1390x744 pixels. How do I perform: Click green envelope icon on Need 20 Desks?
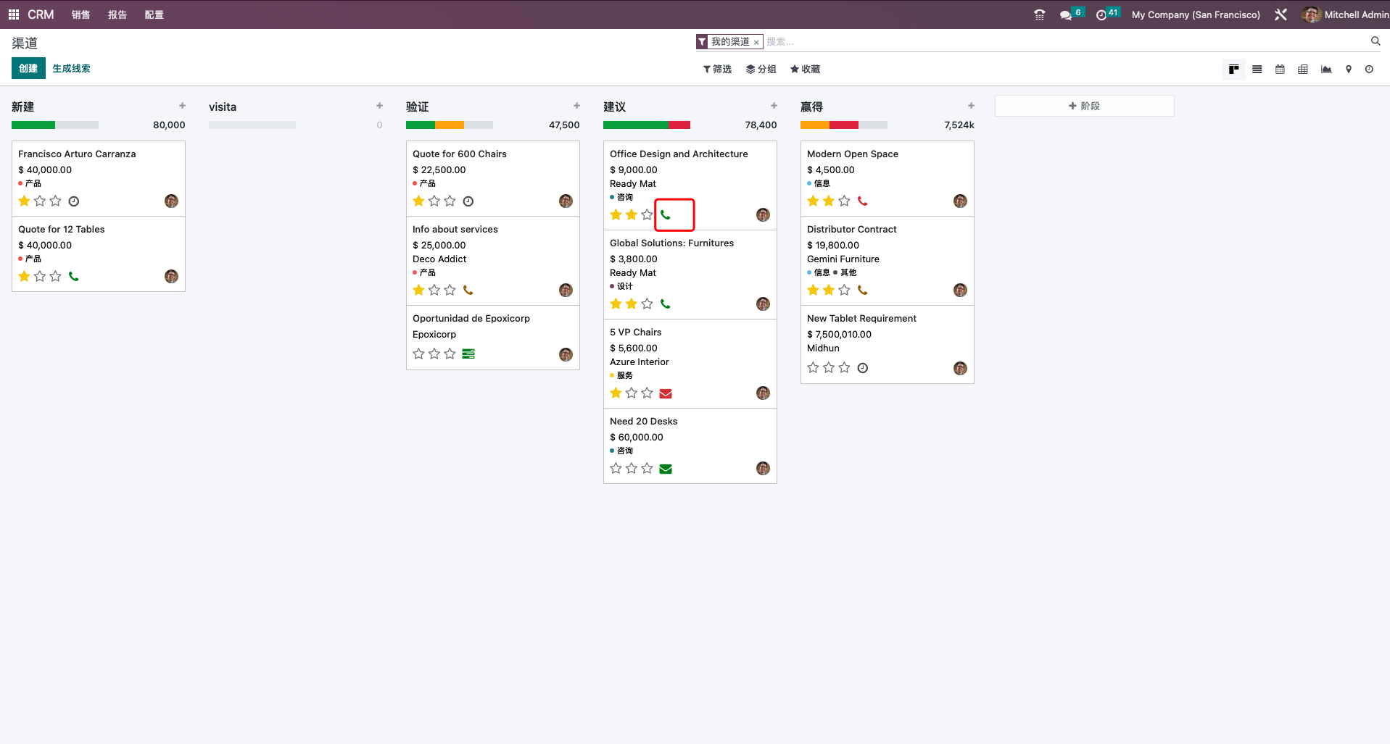(666, 469)
